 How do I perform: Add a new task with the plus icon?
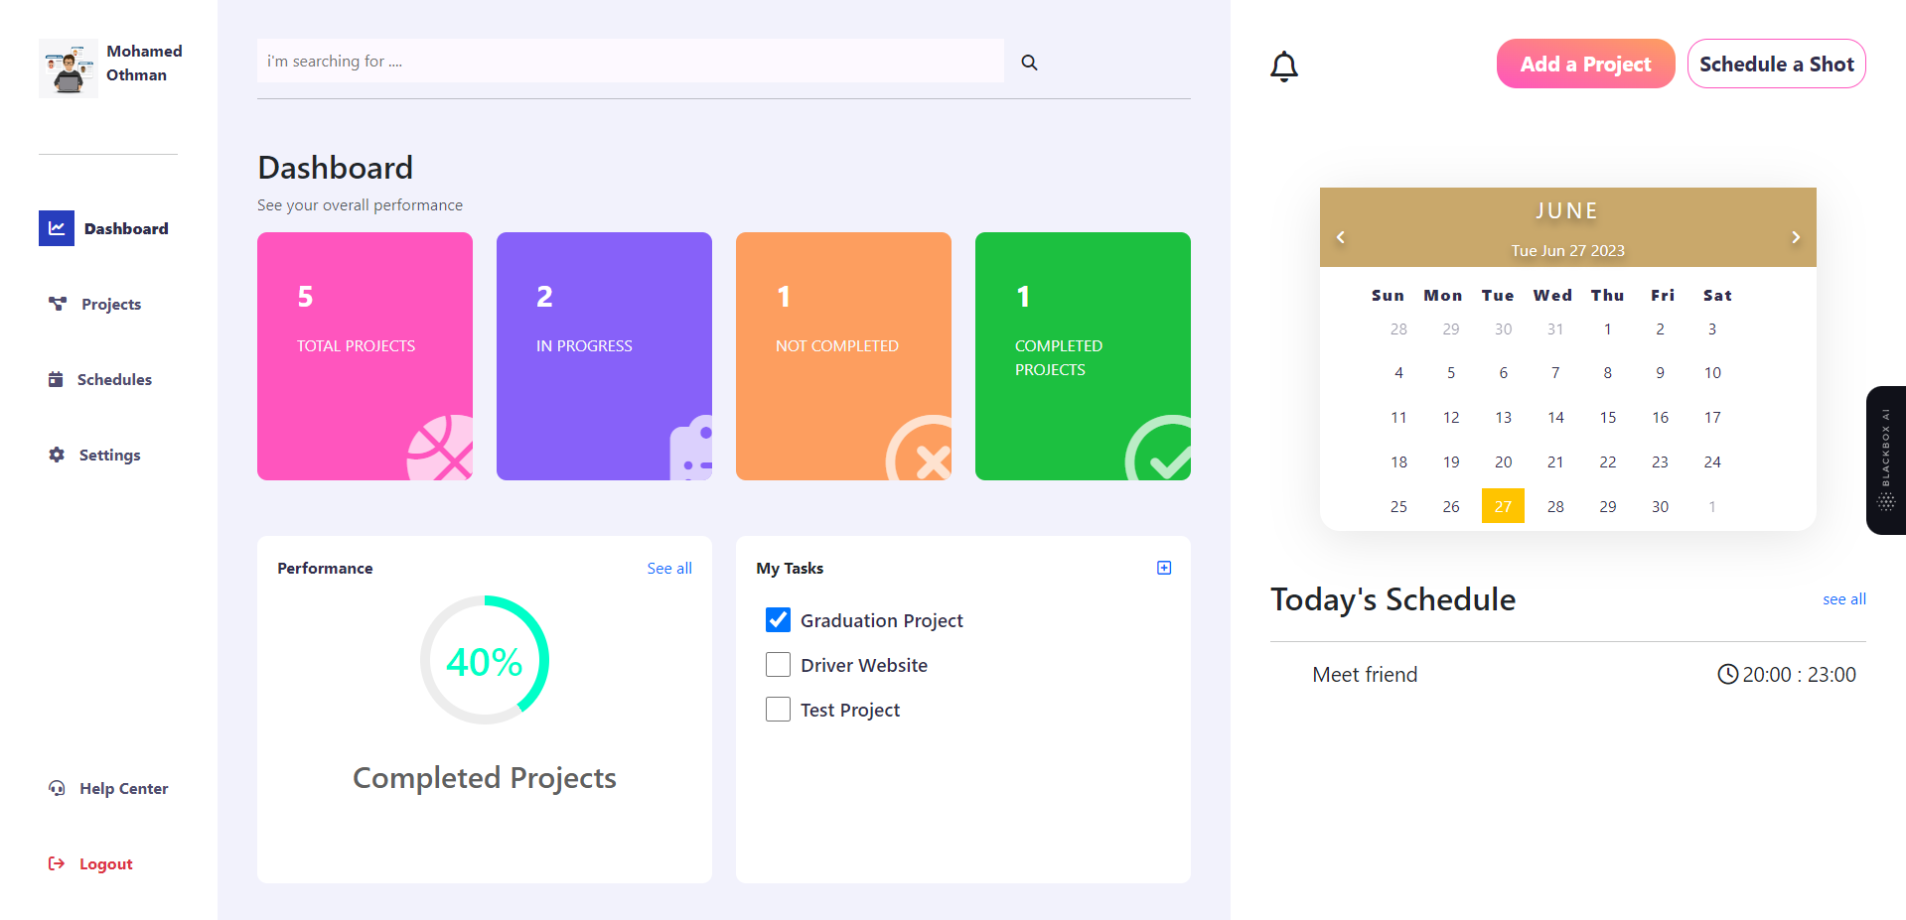(x=1163, y=567)
